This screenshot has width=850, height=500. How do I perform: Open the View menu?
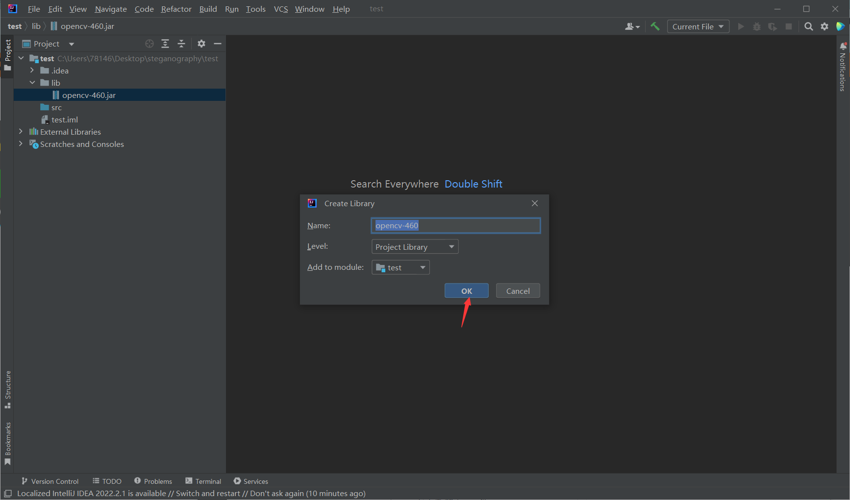pyautogui.click(x=78, y=9)
